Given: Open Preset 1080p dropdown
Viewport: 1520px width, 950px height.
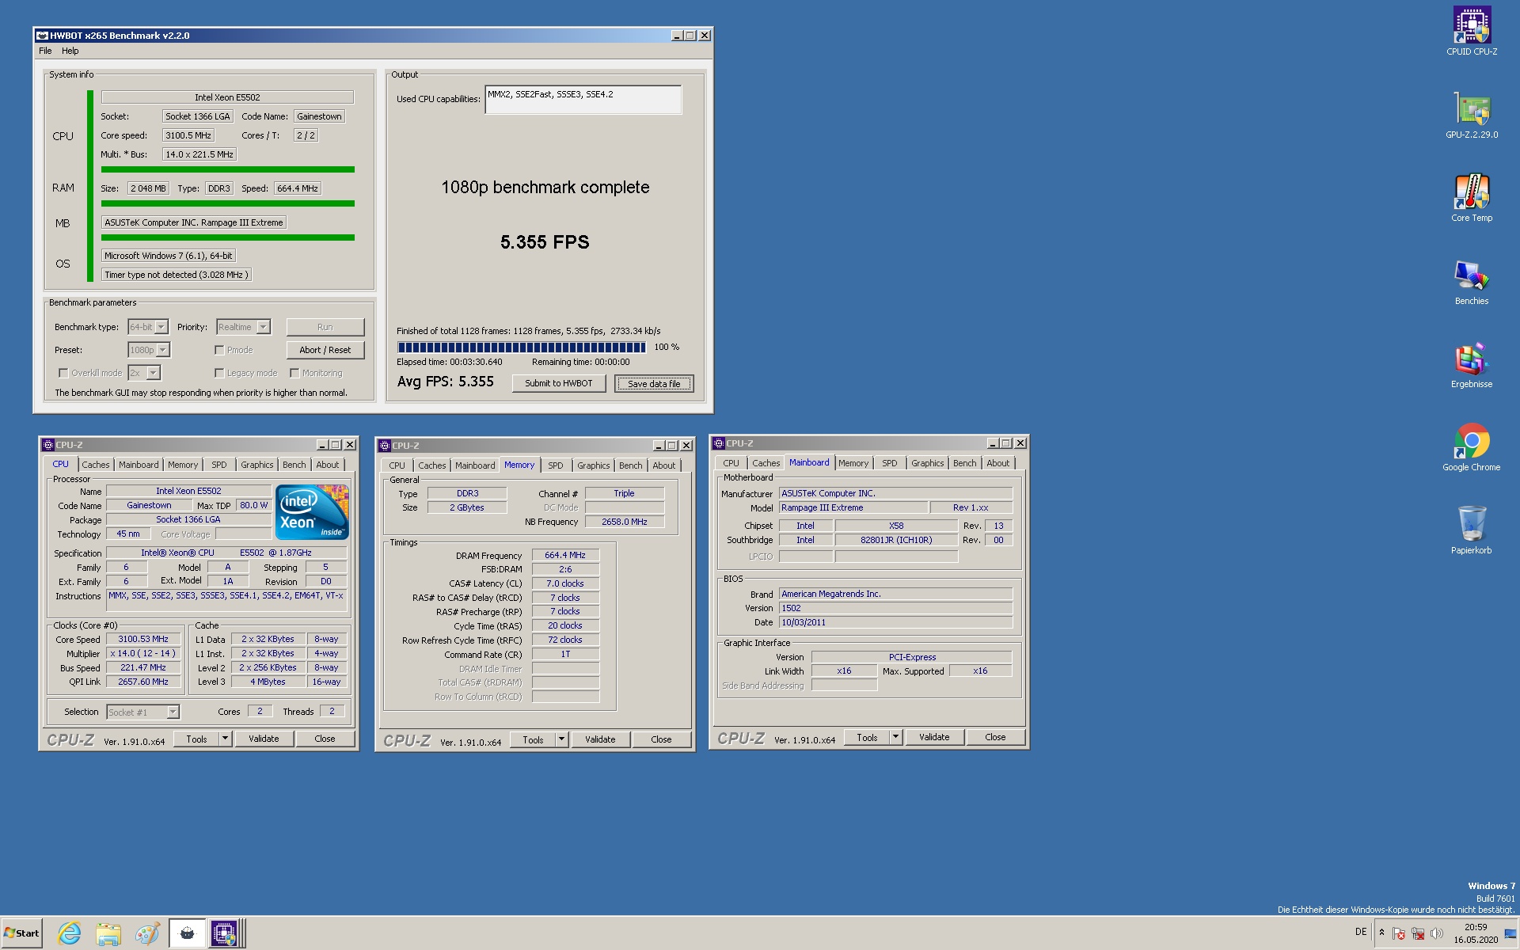Looking at the screenshot, I should click(x=149, y=350).
